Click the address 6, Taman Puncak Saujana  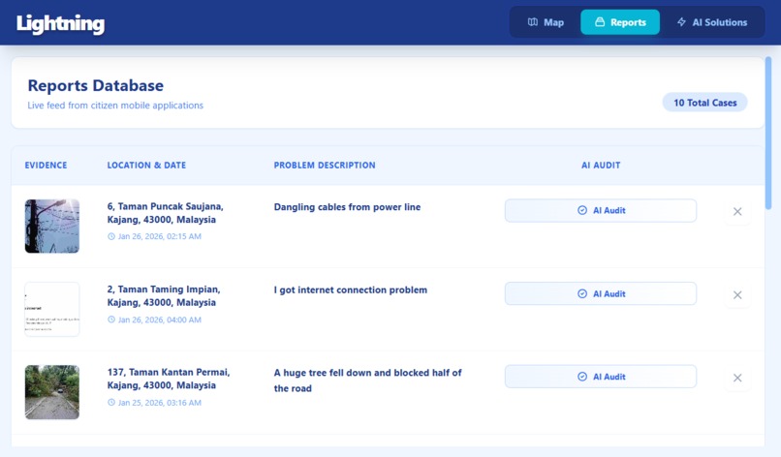[x=166, y=213]
